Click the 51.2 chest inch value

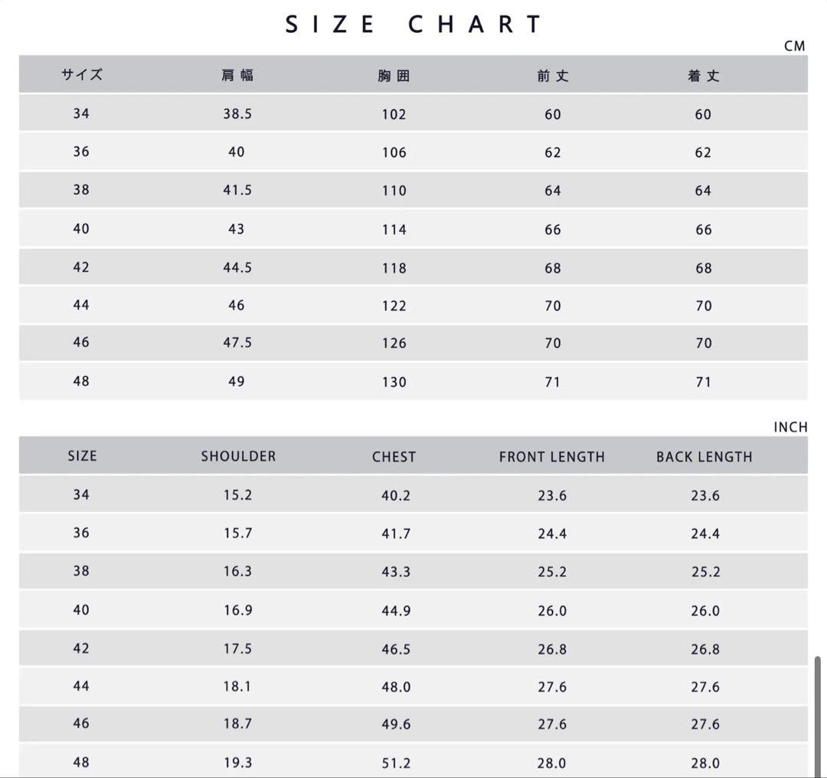[396, 763]
